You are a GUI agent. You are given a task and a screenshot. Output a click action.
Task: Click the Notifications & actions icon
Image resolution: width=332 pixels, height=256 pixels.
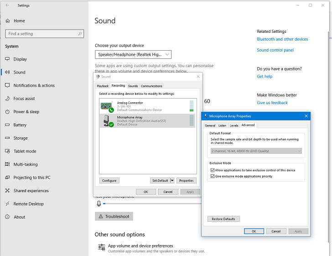(7, 85)
